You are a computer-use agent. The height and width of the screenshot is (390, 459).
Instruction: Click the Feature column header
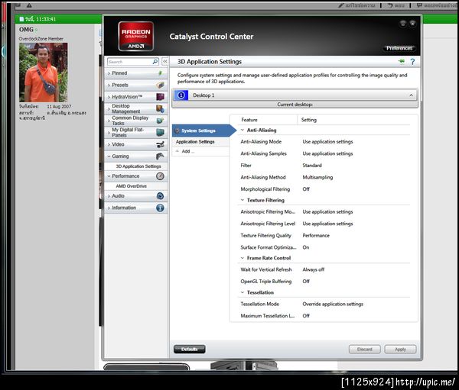[x=249, y=120]
